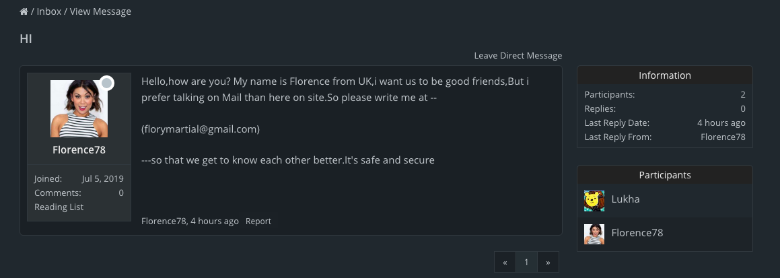Image resolution: width=780 pixels, height=278 pixels.
Task: Go to next page arrow
Action: (548, 263)
